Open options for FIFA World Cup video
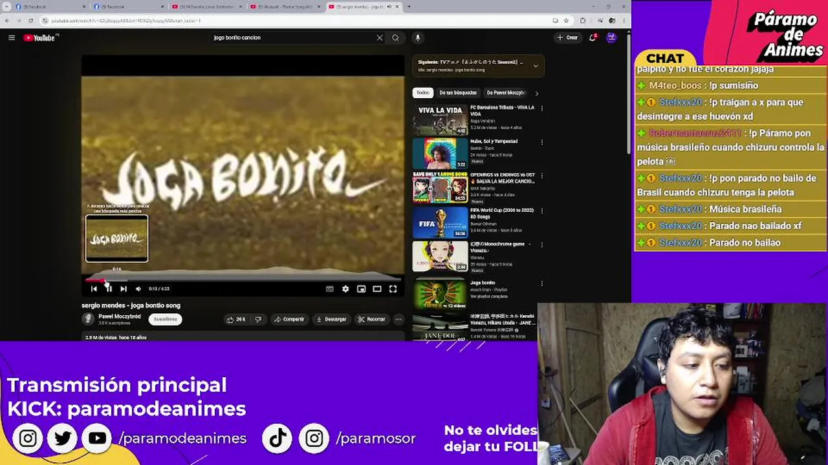 pos(541,211)
